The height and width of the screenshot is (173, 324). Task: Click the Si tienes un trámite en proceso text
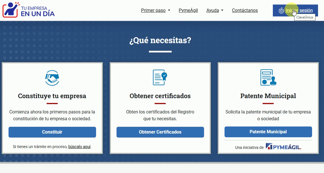40,147
